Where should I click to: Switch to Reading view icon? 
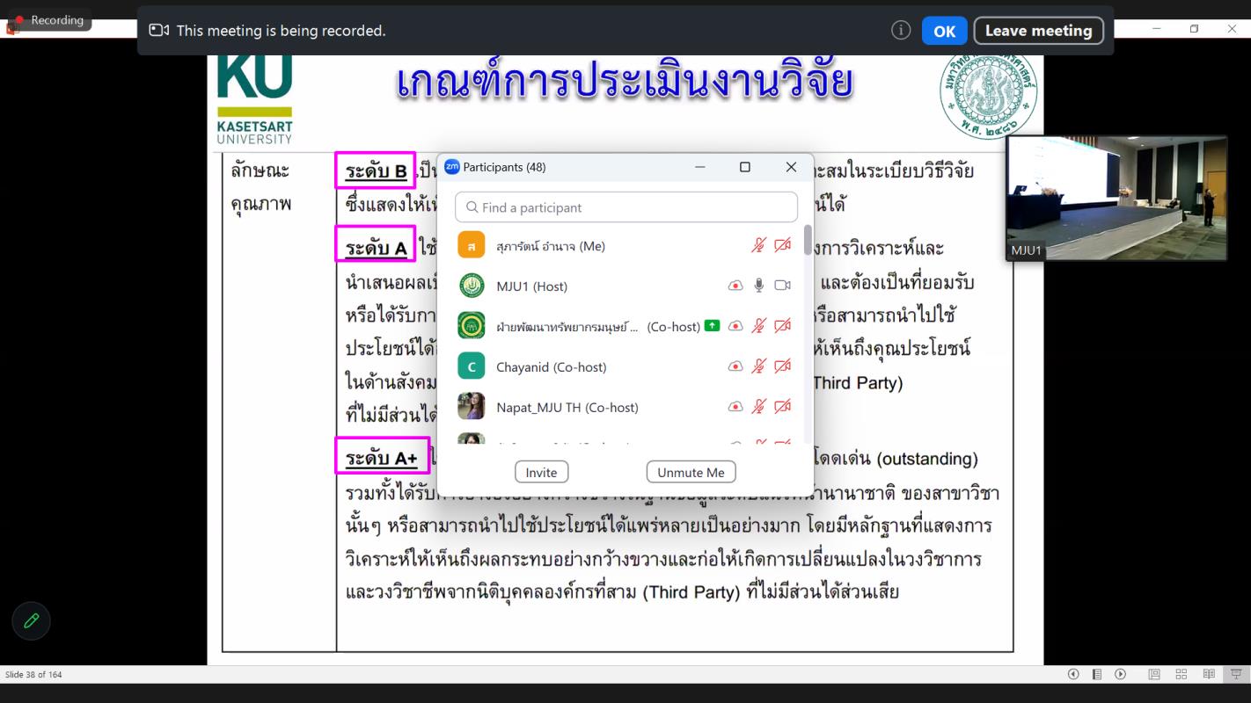click(1209, 675)
